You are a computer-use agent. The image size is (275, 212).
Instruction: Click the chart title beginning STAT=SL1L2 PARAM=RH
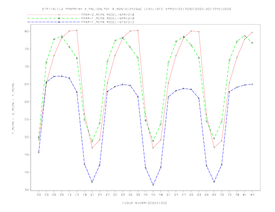[136, 9]
